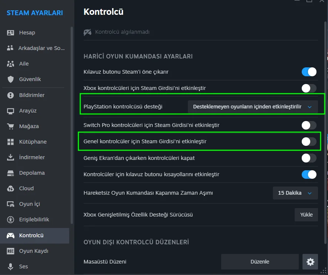Click the sidebar vertical scrollbar
This screenshot has height=275, width=328.
pos(72,125)
